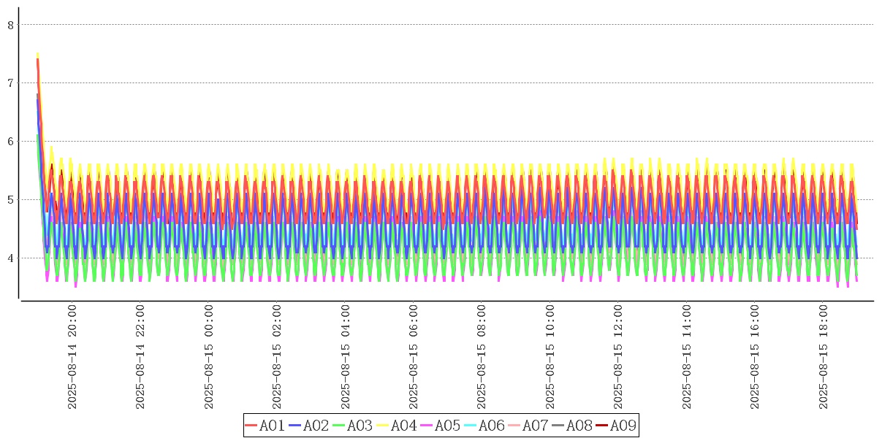Toggle the A01 series in the legend

click(265, 426)
